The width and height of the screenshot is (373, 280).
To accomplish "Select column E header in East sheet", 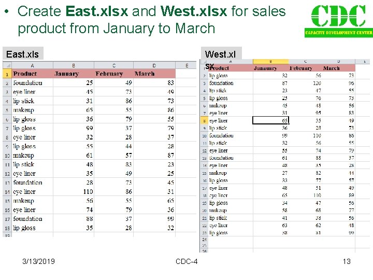I will click(x=186, y=65).
